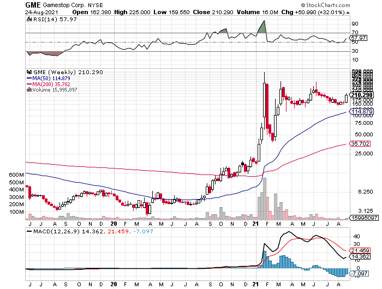382x289 pixels.
Task: Click the green up-arrow change indicator
Action: click(348, 13)
